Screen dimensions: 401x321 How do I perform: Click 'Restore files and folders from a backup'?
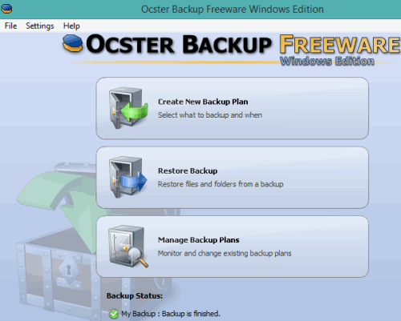pos(221,184)
